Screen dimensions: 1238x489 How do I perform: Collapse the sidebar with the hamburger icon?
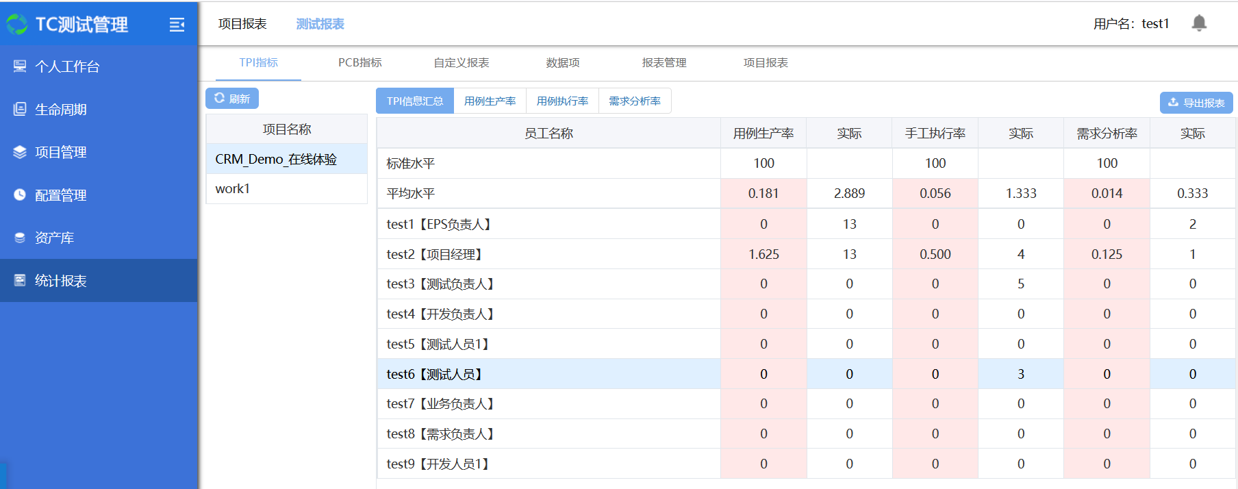[177, 25]
